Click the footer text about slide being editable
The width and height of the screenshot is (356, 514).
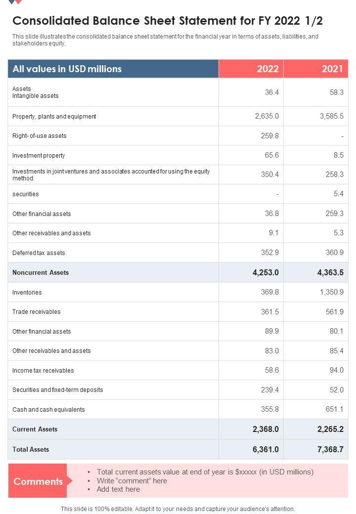[178, 509]
